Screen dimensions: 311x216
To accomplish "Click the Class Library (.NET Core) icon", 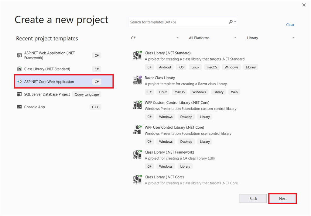I will pyautogui.click(x=137, y=179).
